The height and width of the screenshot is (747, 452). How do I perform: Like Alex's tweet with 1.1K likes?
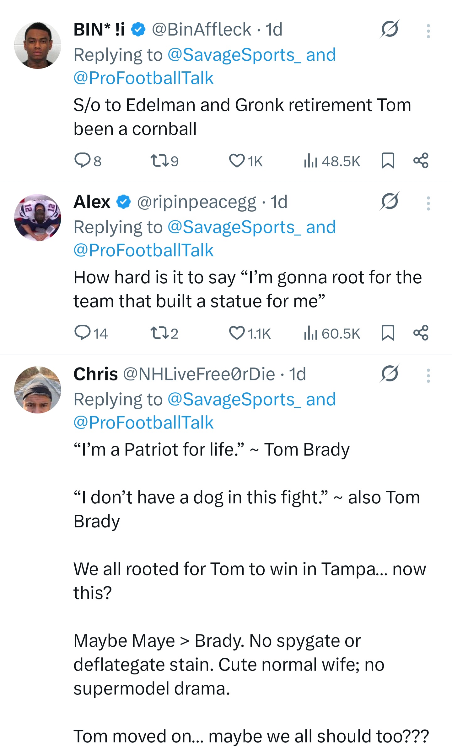(237, 333)
